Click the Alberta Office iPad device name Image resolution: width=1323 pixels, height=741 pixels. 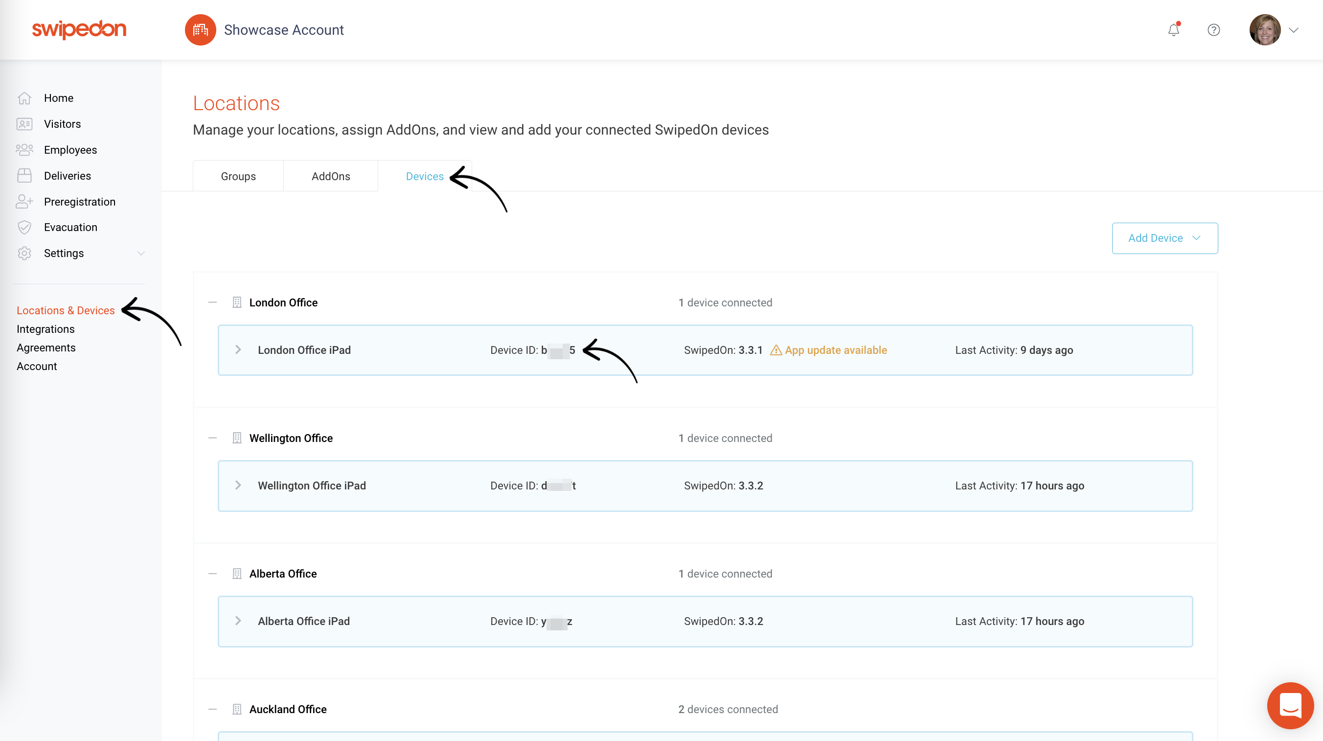click(x=304, y=621)
